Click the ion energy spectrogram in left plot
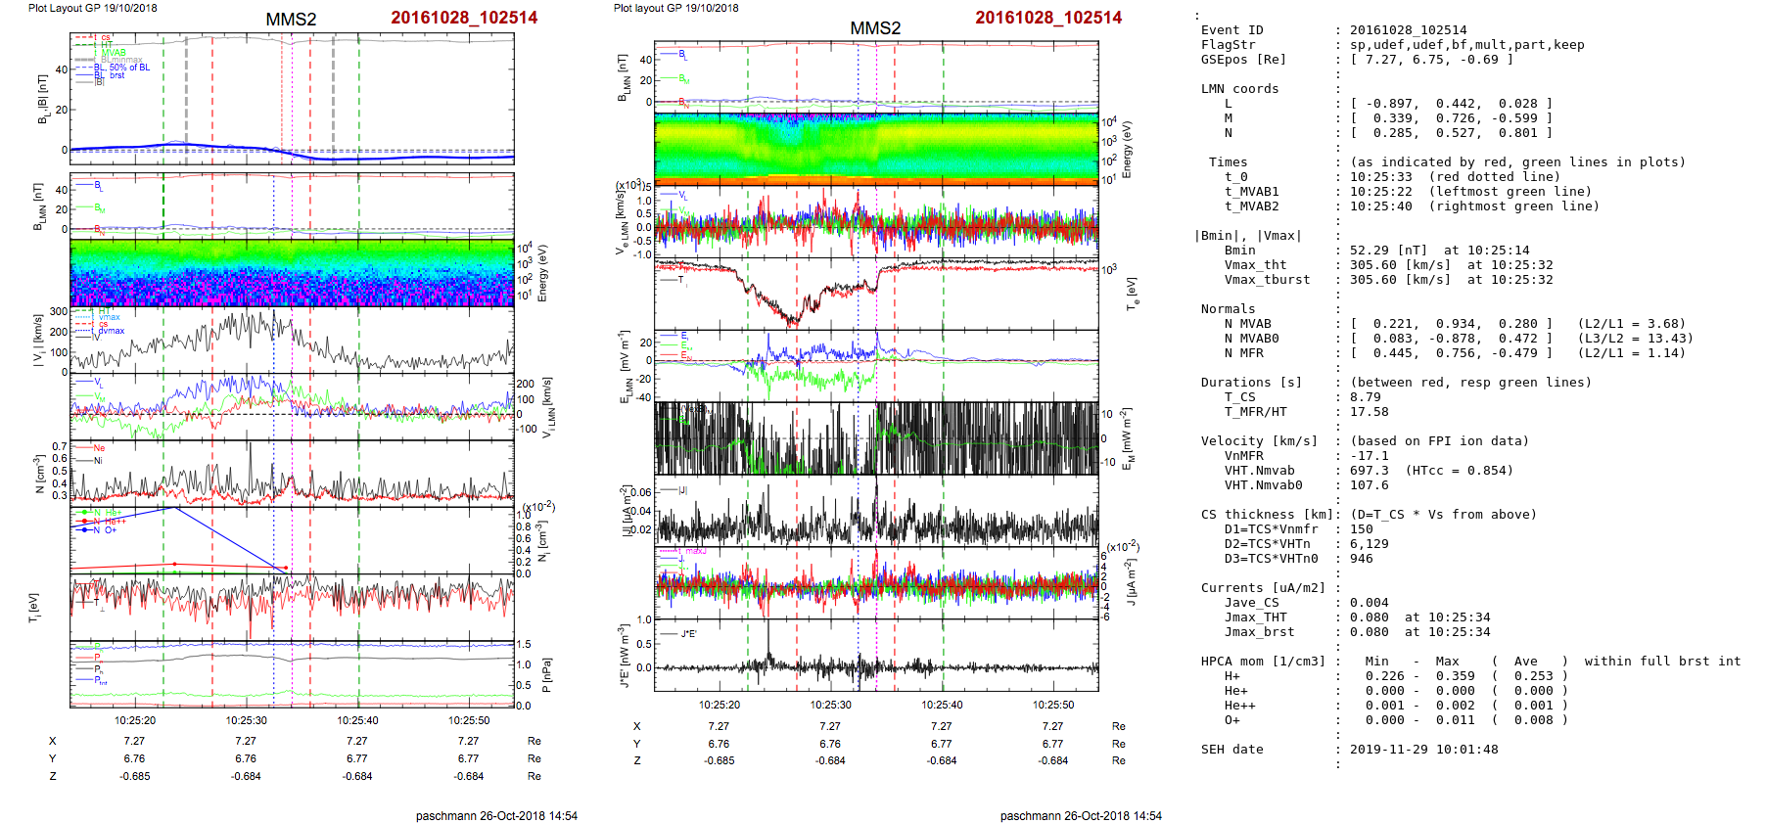 click(x=292, y=272)
